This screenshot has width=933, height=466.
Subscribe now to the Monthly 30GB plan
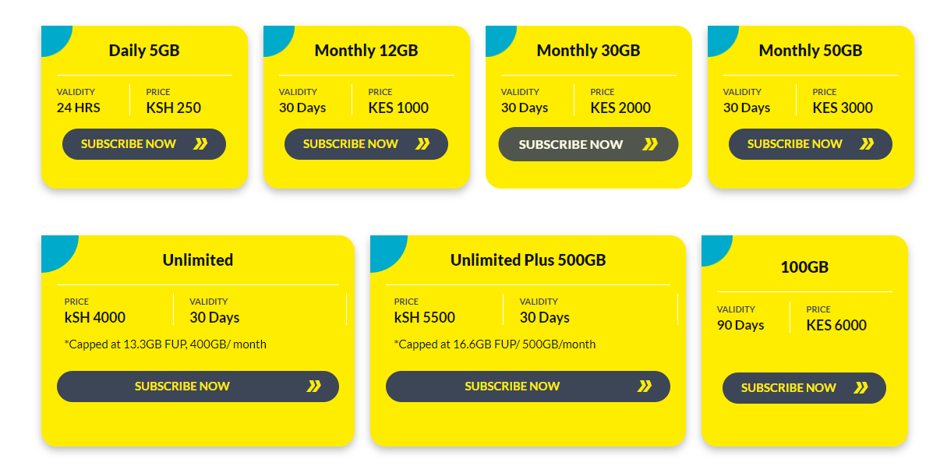[x=588, y=143]
